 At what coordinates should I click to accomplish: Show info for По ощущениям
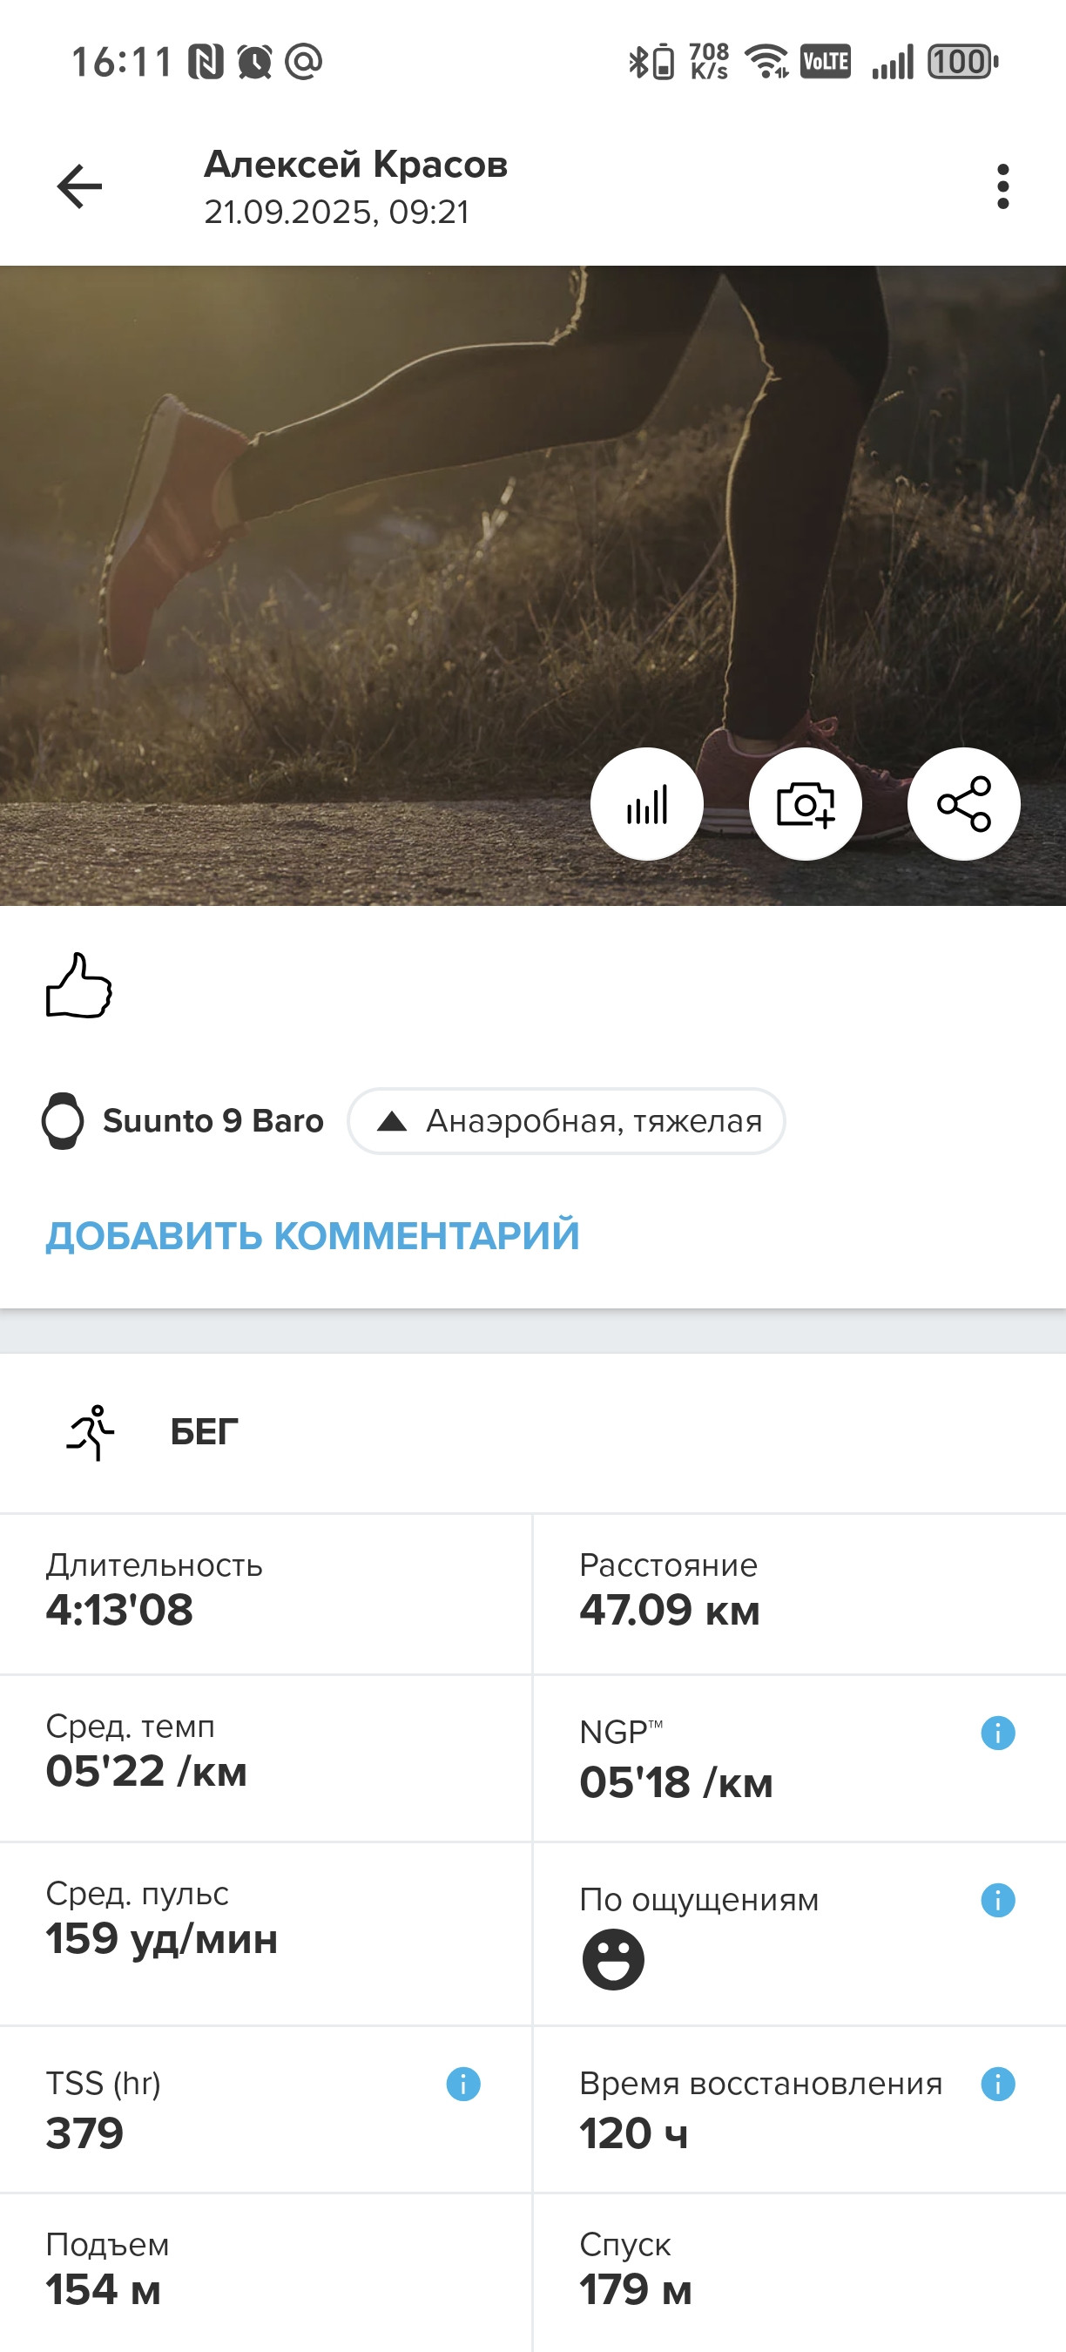click(x=997, y=1900)
